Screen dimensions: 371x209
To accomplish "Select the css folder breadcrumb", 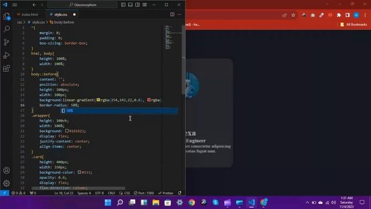I will (x=19, y=22).
